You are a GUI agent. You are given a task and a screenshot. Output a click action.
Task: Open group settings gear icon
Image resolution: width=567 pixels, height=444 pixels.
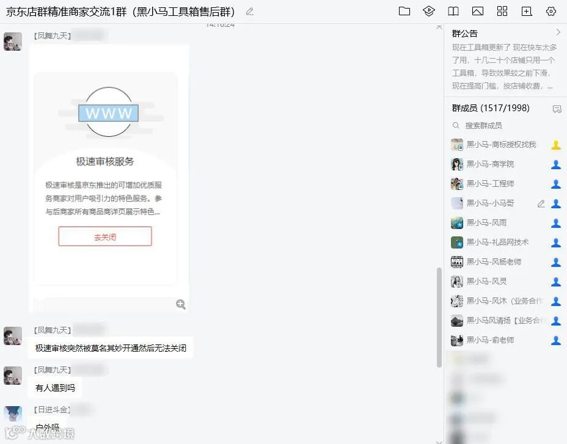click(551, 11)
